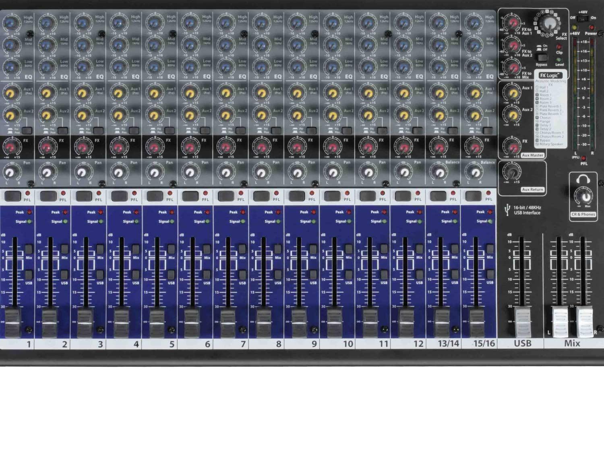Click the channel 10 Pan knob
This screenshot has width=604, height=453.
pyautogui.click(x=333, y=173)
